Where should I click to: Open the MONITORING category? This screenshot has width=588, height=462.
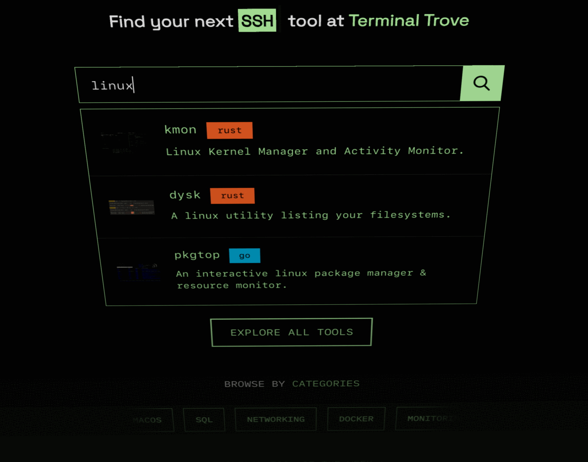click(x=426, y=418)
